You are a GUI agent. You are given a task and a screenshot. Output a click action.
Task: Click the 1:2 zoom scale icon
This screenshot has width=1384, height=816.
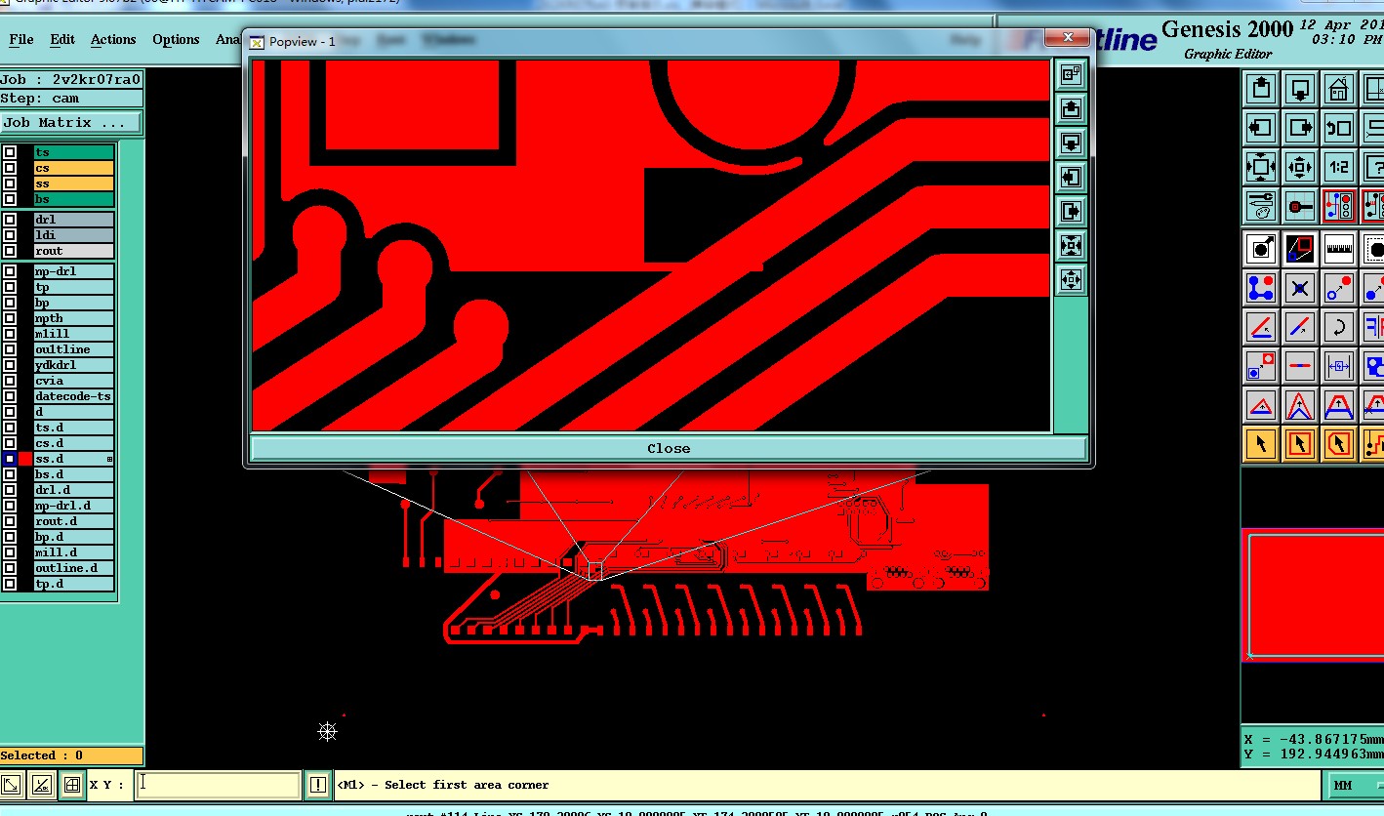tap(1339, 167)
